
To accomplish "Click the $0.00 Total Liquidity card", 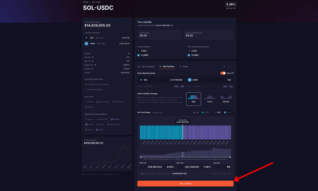I will click(x=159, y=35).
